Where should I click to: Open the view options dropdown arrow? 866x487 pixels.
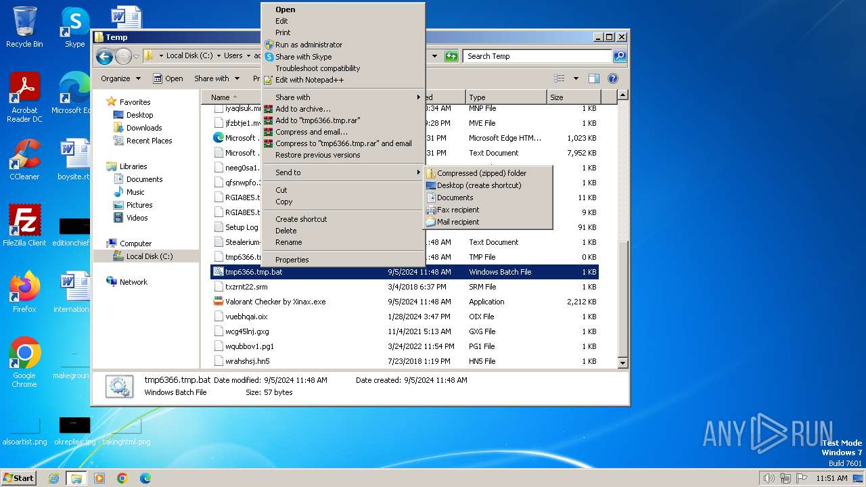[576, 78]
